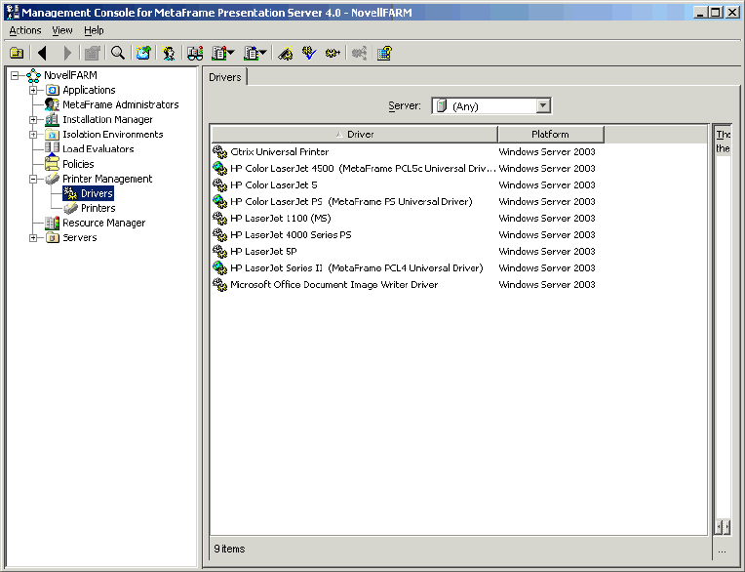Select Installation Manager in the tree

tap(107, 119)
